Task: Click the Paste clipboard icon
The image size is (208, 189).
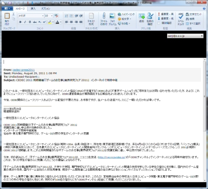Action: (7, 16)
